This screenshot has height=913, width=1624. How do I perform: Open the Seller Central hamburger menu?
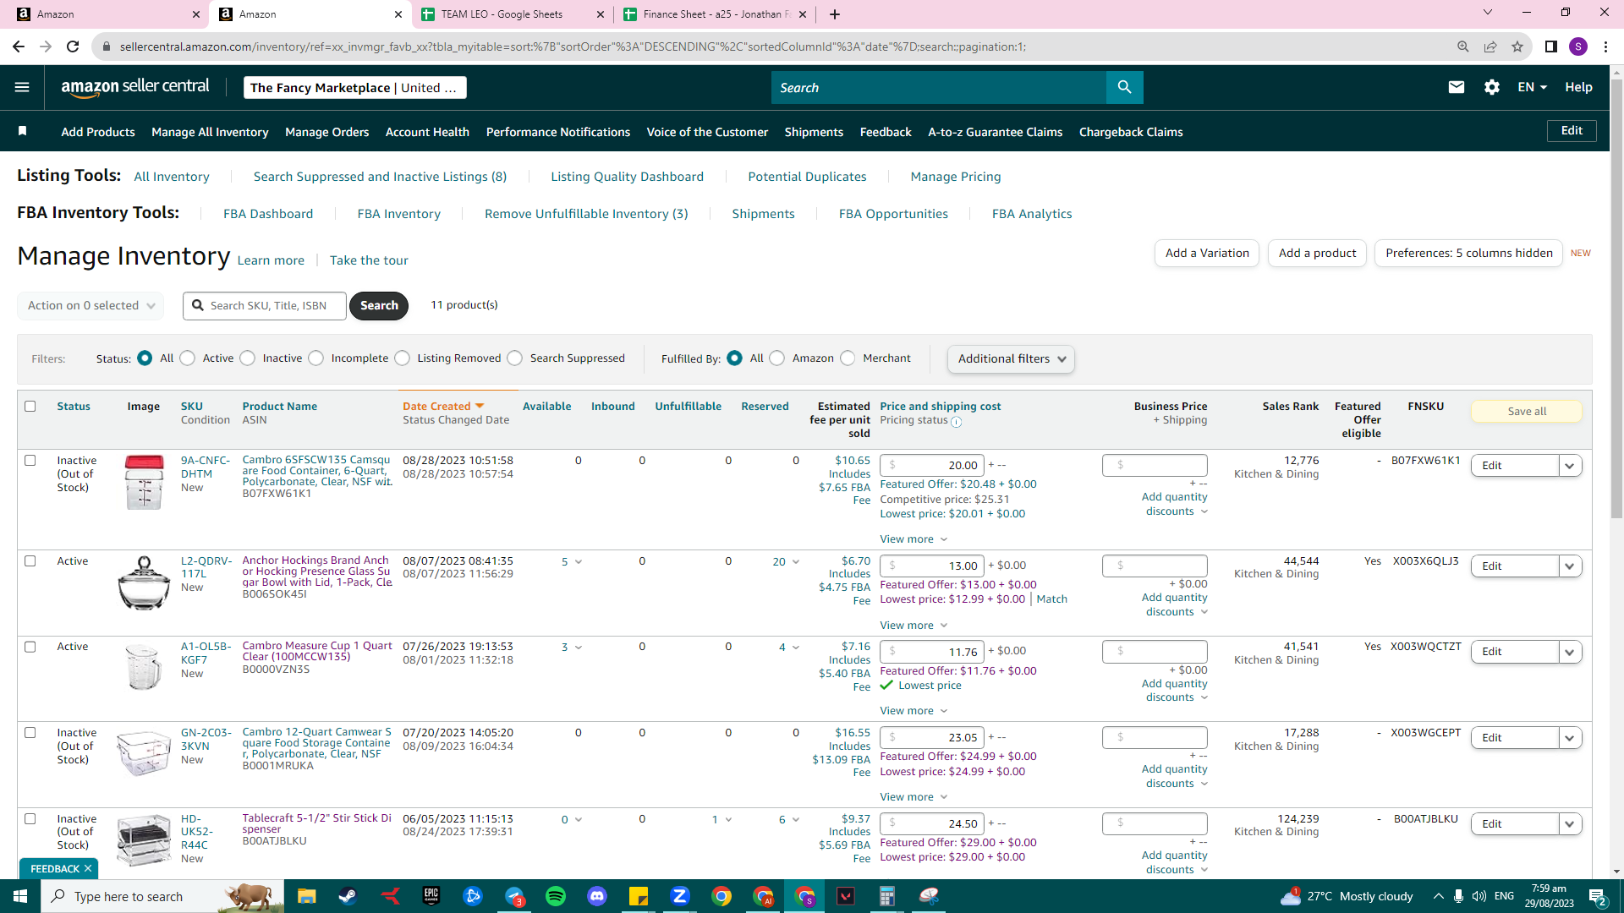point(22,87)
